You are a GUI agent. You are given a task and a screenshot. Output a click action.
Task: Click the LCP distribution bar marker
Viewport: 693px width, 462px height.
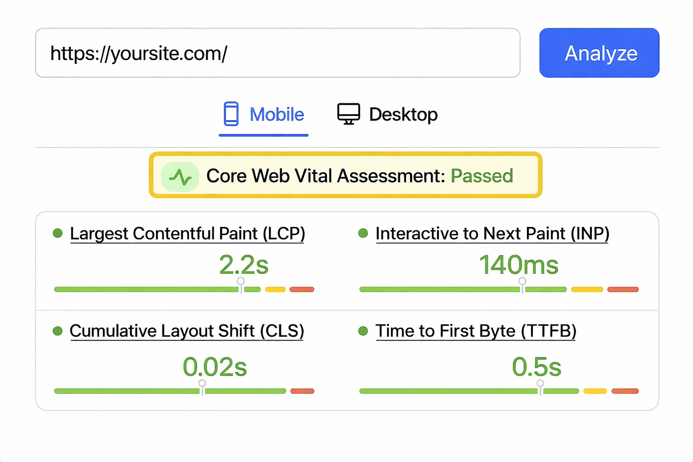tap(241, 285)
